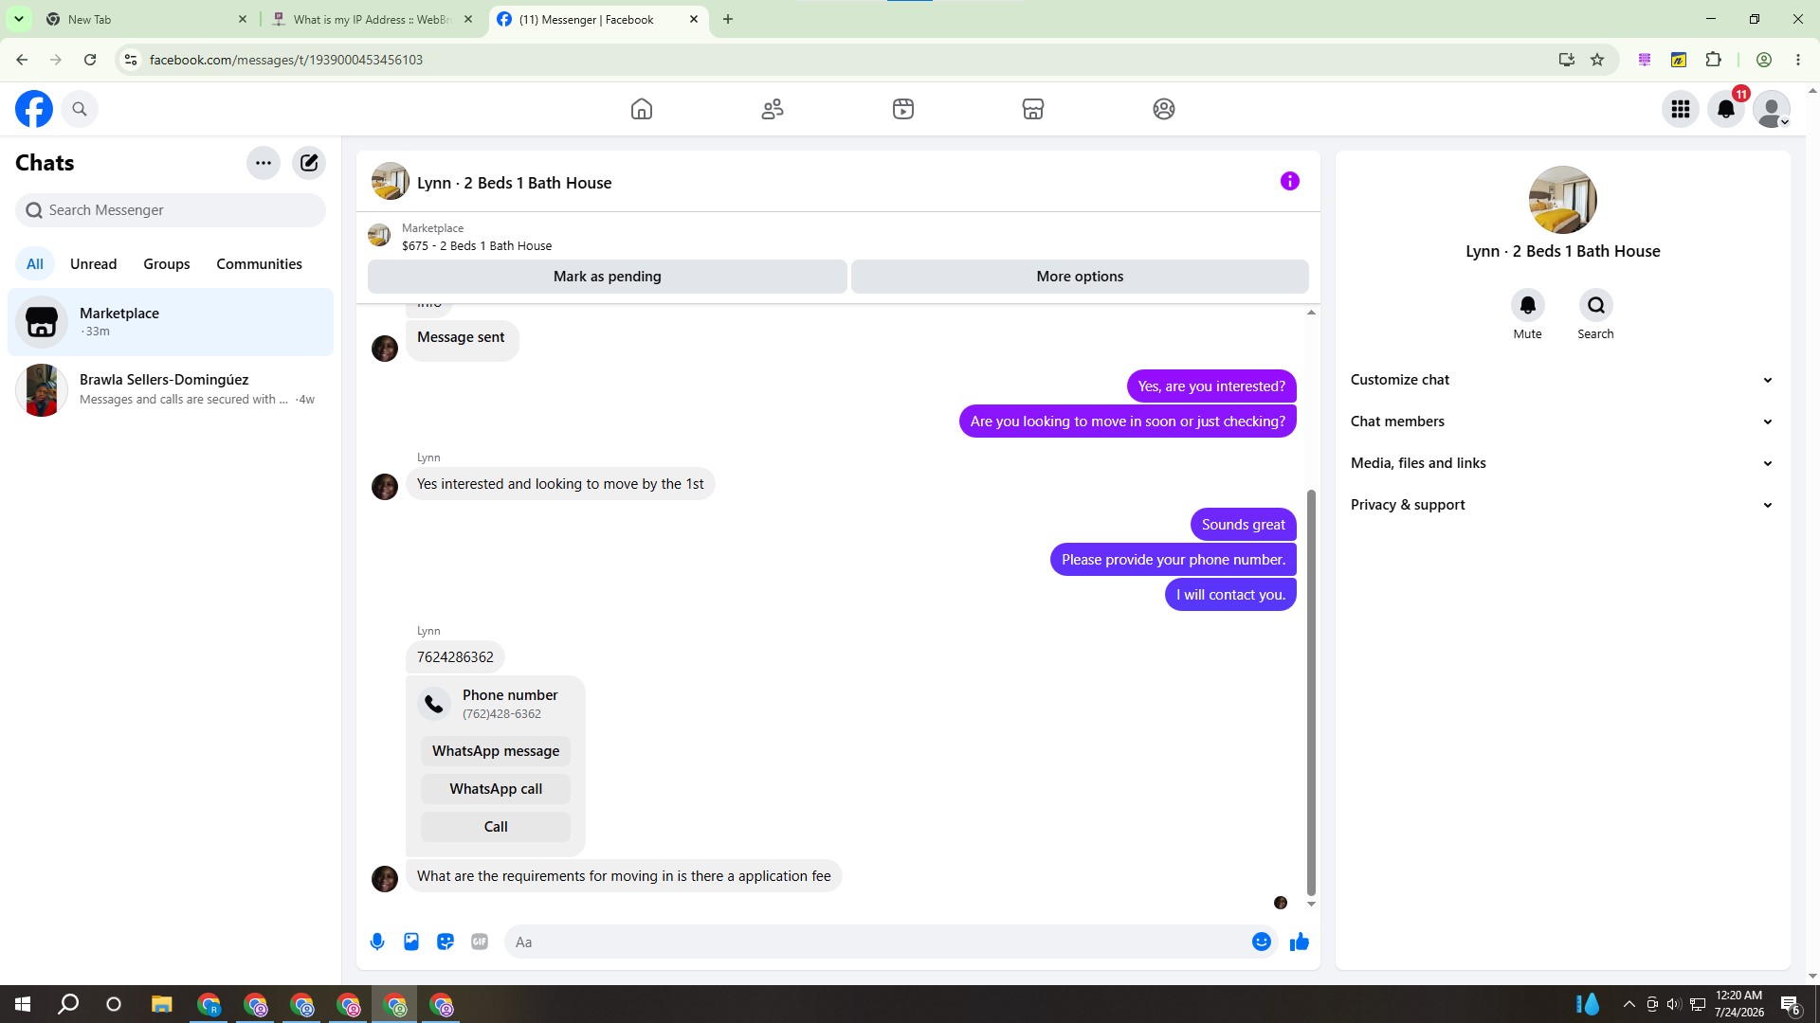Open Brawla Sellers-Domingúez conversation
1820x1023 pixels.
(171, 389)
